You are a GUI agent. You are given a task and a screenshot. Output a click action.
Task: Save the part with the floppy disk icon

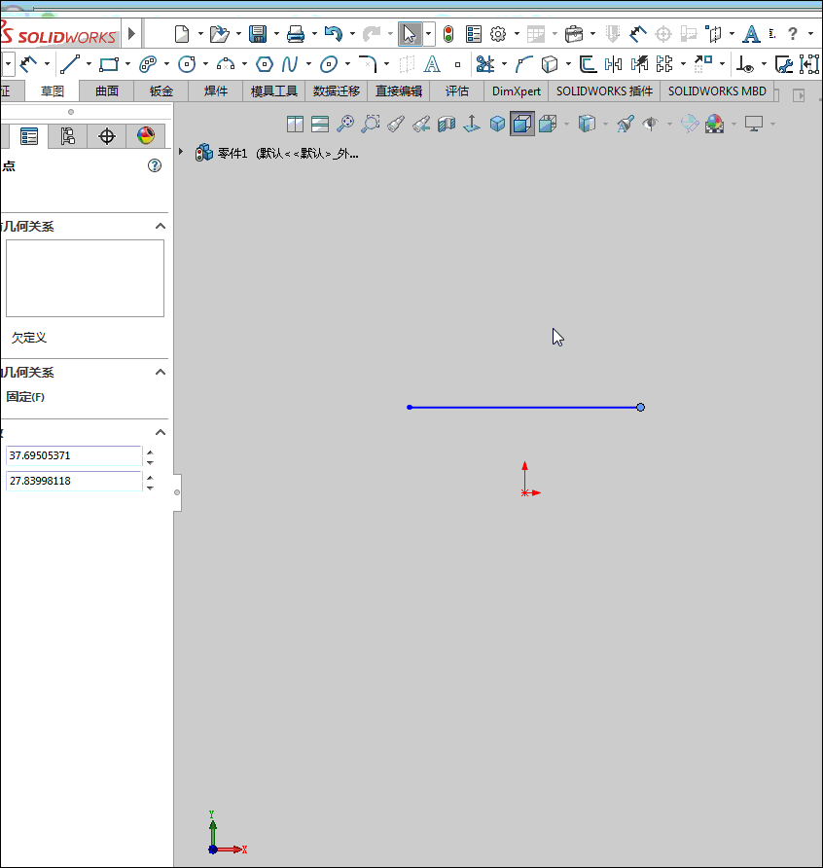click(x=258, y=34)
